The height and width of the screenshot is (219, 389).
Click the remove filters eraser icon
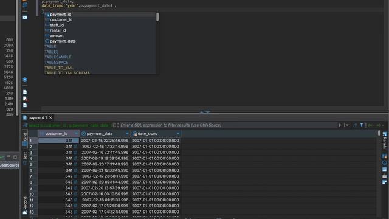coord(355,125)
